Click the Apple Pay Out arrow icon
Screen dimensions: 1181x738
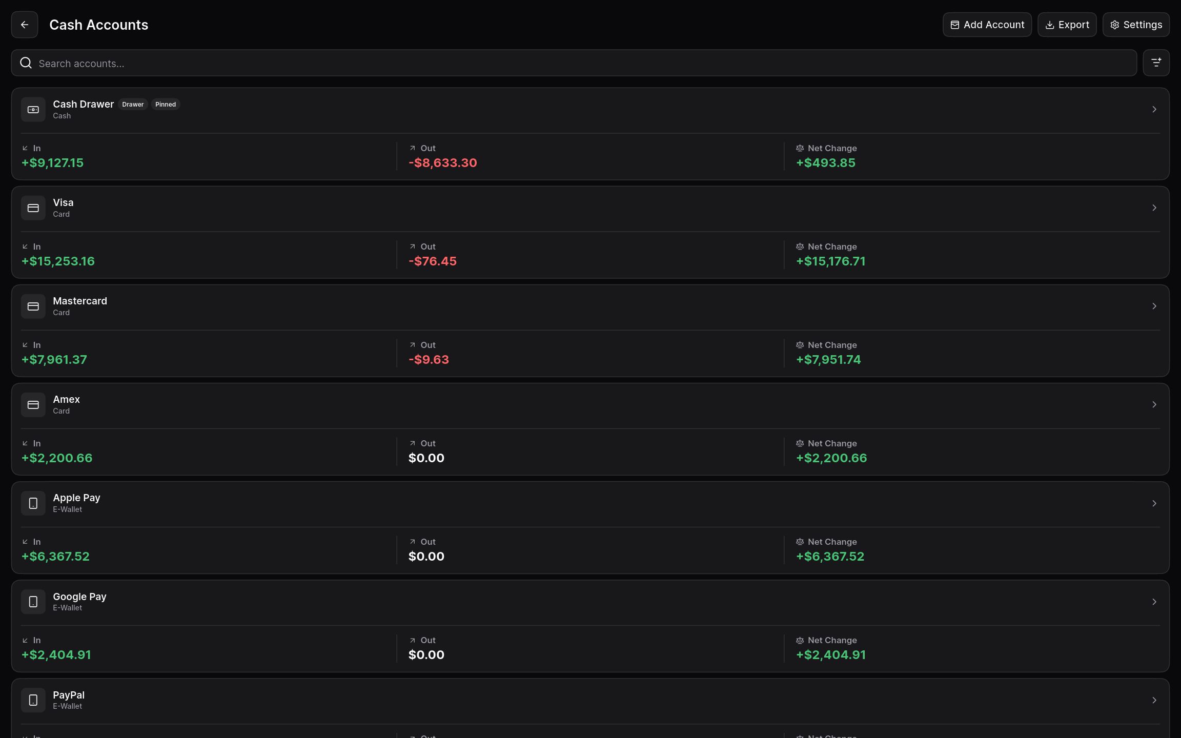[x=412, y=542]
